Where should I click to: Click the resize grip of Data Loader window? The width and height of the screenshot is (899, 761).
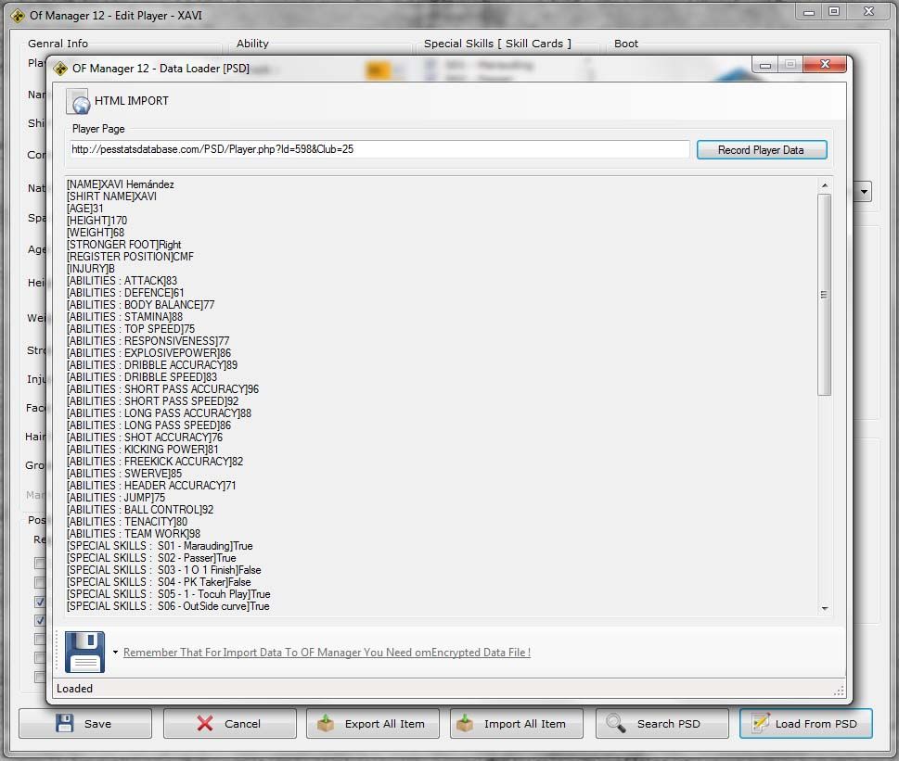point(840,691)
